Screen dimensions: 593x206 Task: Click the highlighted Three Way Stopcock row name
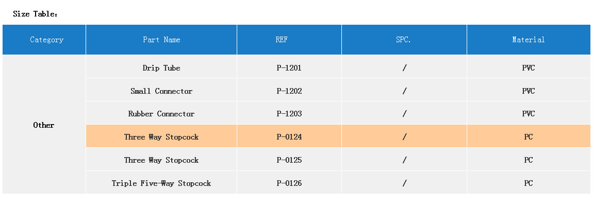[161, 137]
